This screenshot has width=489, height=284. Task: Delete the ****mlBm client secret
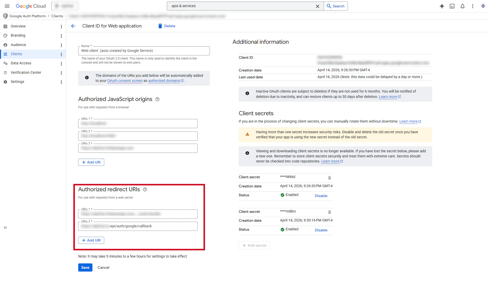[329, 212]
